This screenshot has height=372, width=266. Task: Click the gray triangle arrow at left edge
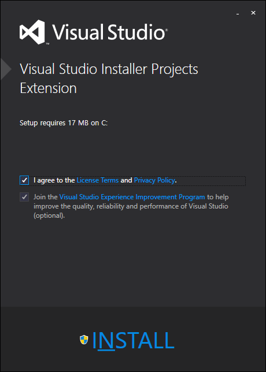coord(6,69)
